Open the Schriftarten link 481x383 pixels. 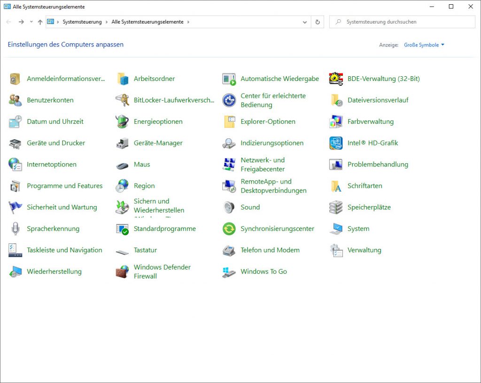pos(365,186)
